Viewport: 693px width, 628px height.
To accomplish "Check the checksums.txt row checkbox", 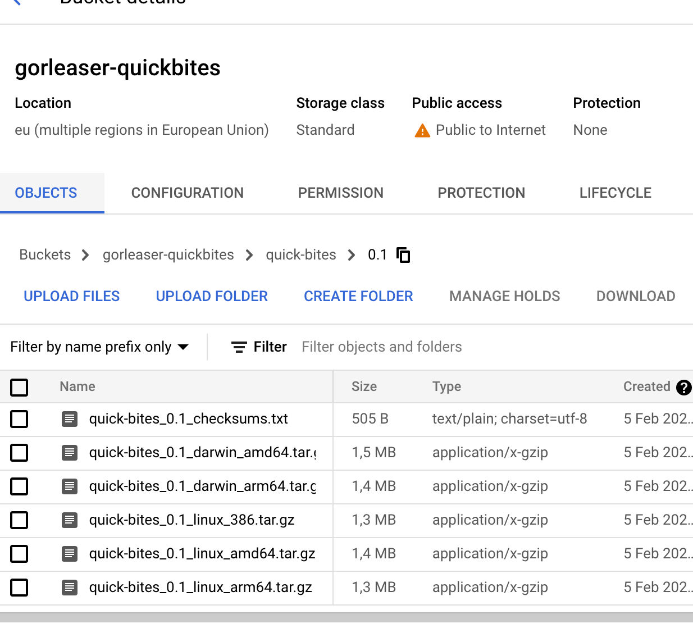I will 19,419.
